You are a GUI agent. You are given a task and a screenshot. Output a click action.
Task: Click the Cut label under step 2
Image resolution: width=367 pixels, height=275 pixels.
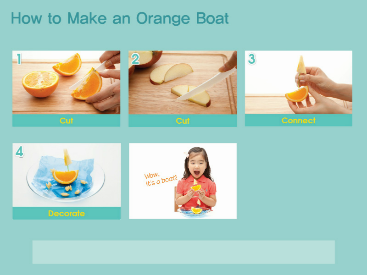(x=183, y=121)
